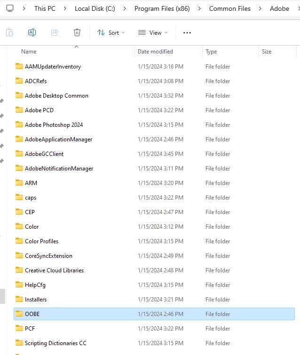This screenshot has height=355, width=300.
Task: Sort by the Name column header
Action: (29, 52)
